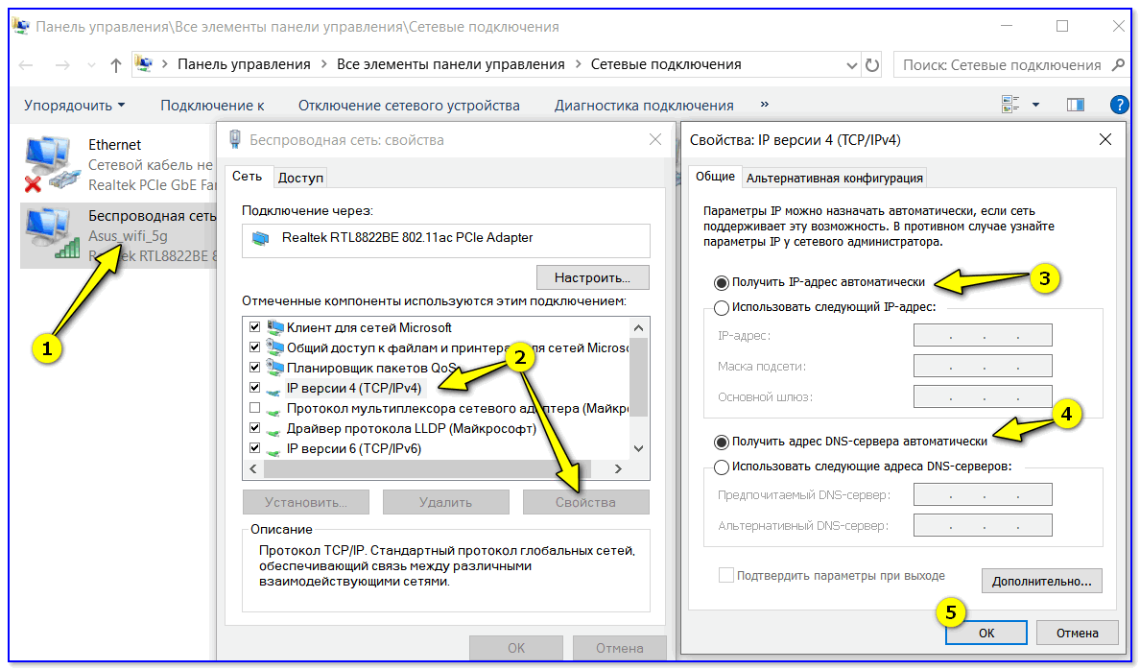The image size is (1140, 670).
Task: Click the 'Дополнительно...' button
Action: (1042, 582)
